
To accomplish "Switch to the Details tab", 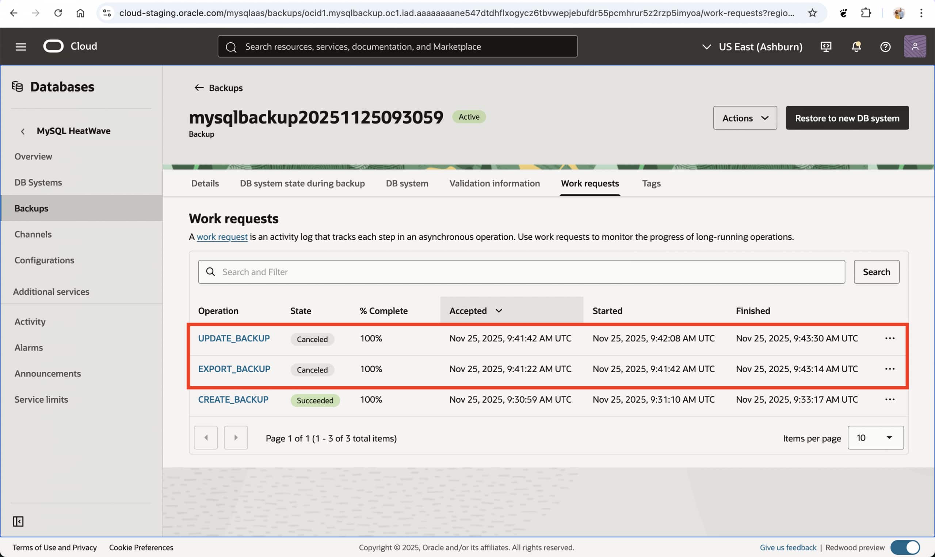I will point(205,183).
